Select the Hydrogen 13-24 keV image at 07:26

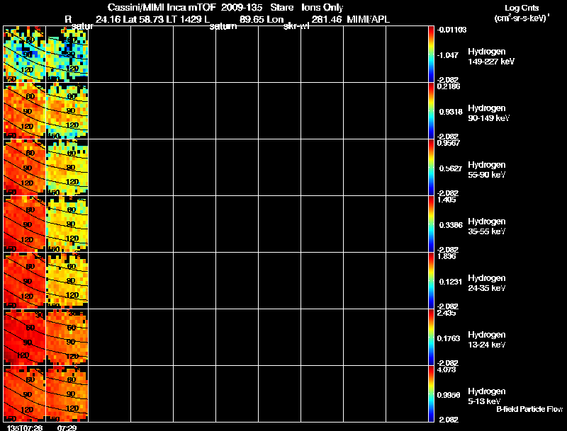(25, 337)
